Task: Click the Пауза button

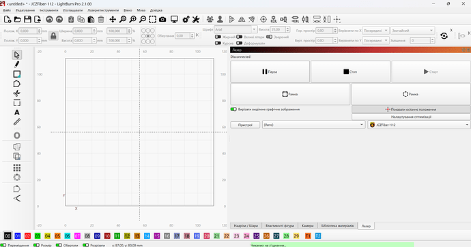Action: coord(270,72)
